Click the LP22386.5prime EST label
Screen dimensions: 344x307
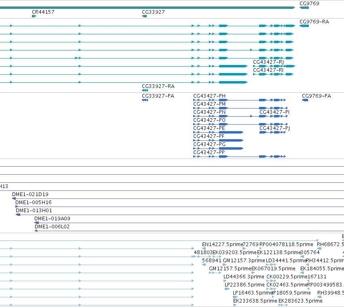[245, 285]
